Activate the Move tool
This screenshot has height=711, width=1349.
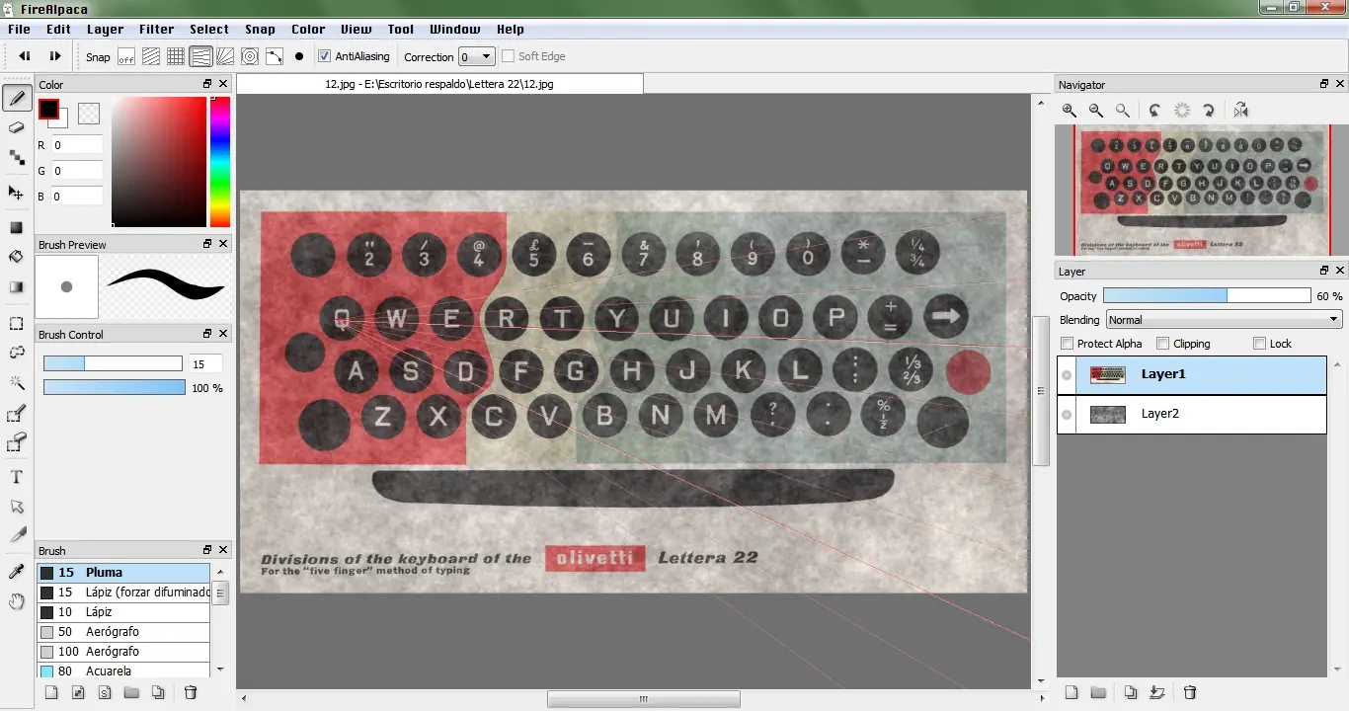[x=16, y=193]
